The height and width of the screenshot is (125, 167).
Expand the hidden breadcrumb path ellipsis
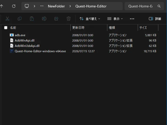pos(42,6)
